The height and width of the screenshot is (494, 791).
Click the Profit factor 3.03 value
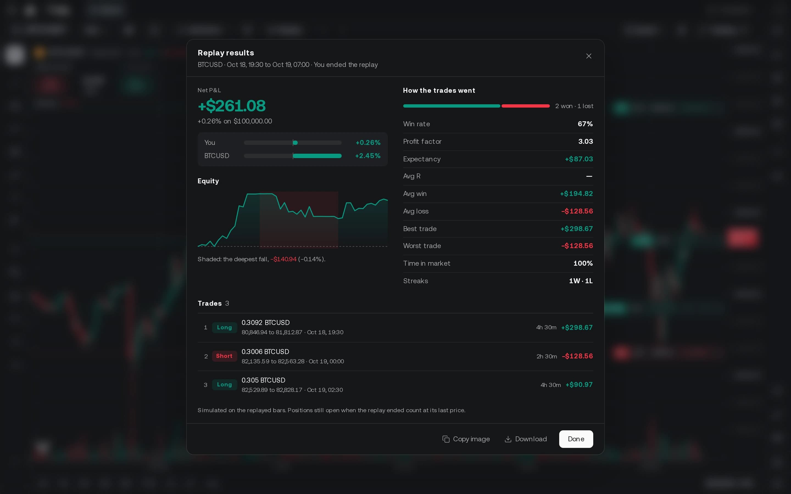pos(585,141)
